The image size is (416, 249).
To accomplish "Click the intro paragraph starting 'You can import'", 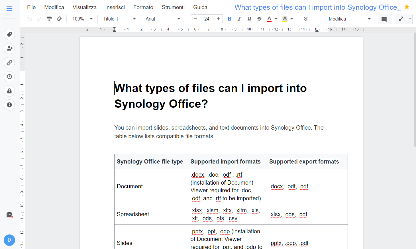I will coord(219,132).
